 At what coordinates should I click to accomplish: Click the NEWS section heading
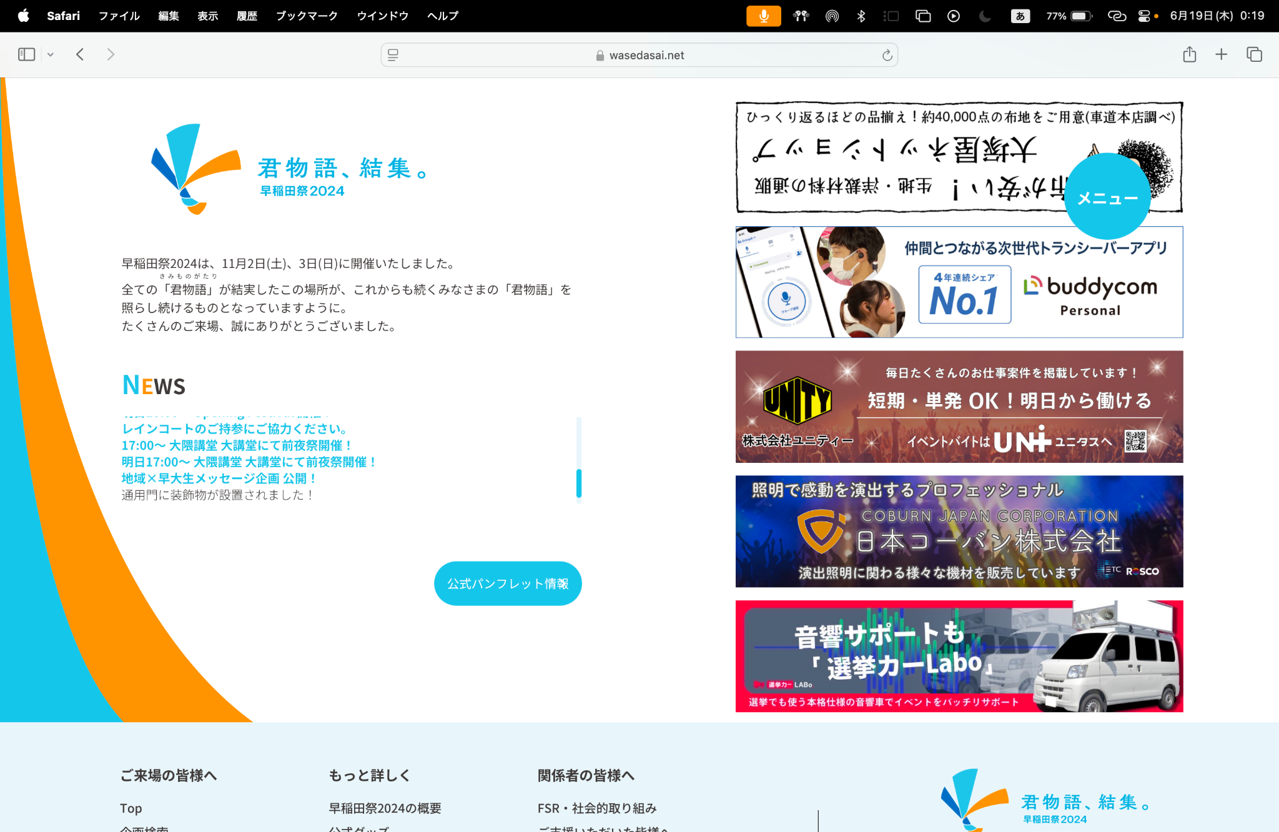click(154, 385)
